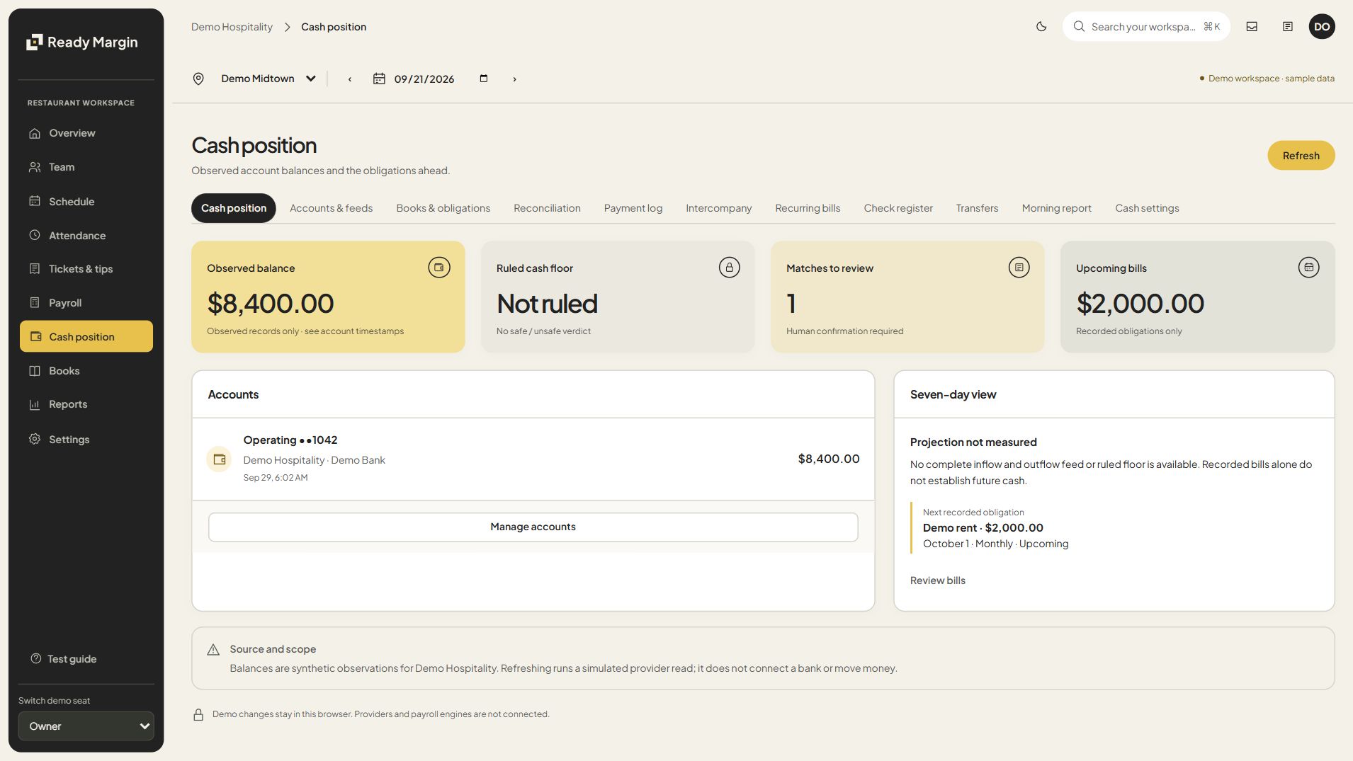Open Overview in the sidebar
This screenshot has width=1353, height=761.
[x=86, y=133]
